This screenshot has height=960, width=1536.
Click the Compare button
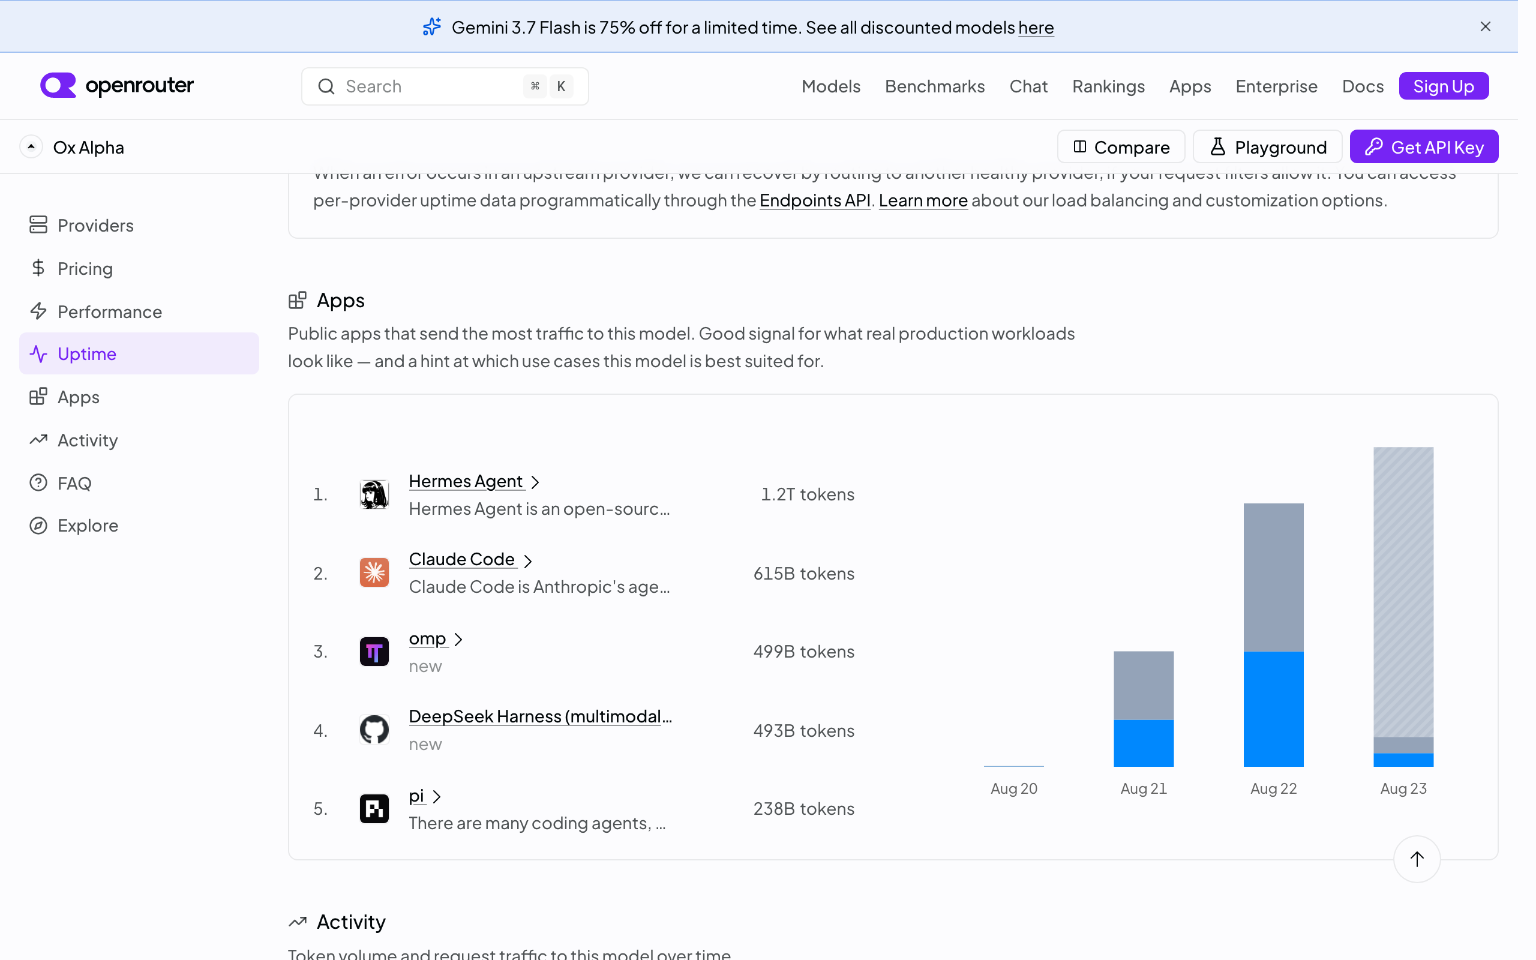tap(1121, 146)
